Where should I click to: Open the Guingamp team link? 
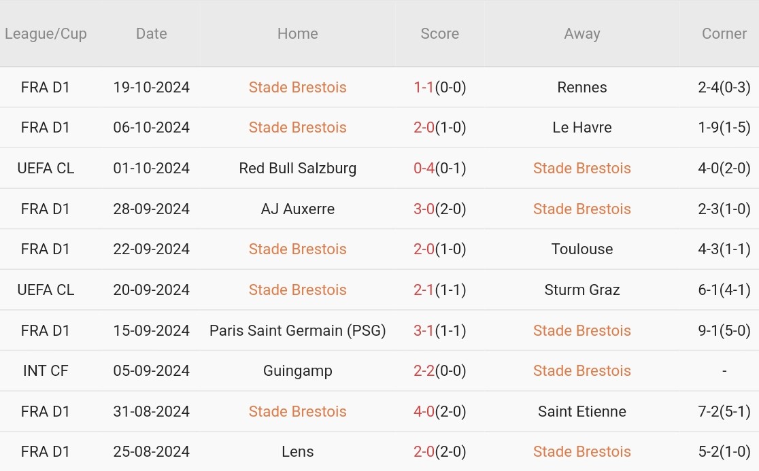click(x=297, y=370)
